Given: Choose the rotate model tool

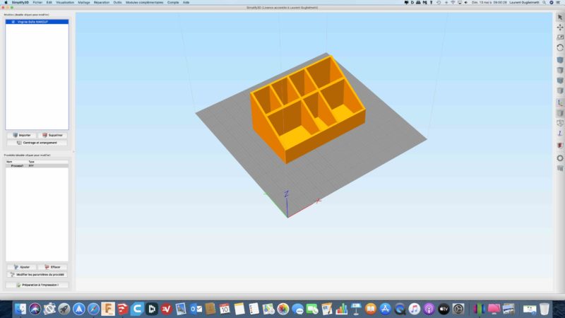Looking at the screenshot, I should tap(560, 47).
